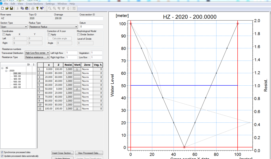Click the Insert Cross Section button
271x159 pixels.
(x=62, y=153)
